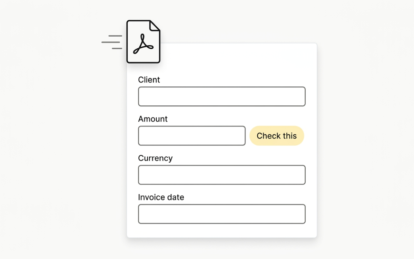Click the PDF document icon

click(x=143, y=41)
